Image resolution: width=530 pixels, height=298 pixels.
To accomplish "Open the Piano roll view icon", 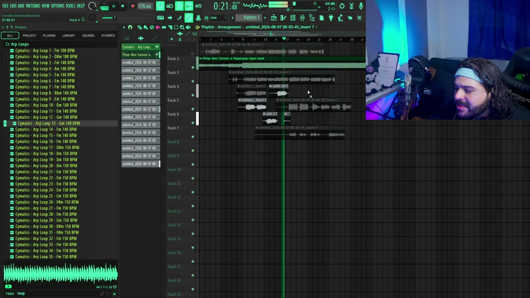I will [x=283, y=18].
